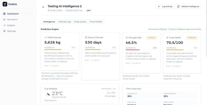Image resolution: width=207 pixels, height=105 pixels.
Task: Click the location pin icon beside Ondo
Action: 49,11
